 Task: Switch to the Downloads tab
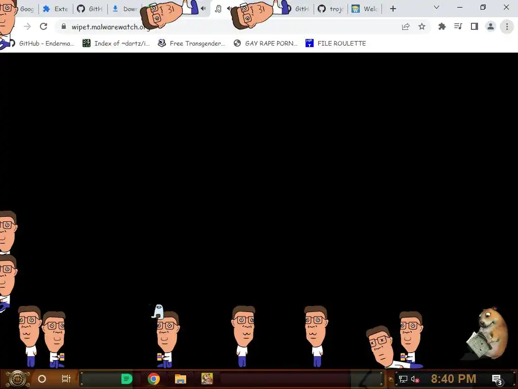[125, 9]
